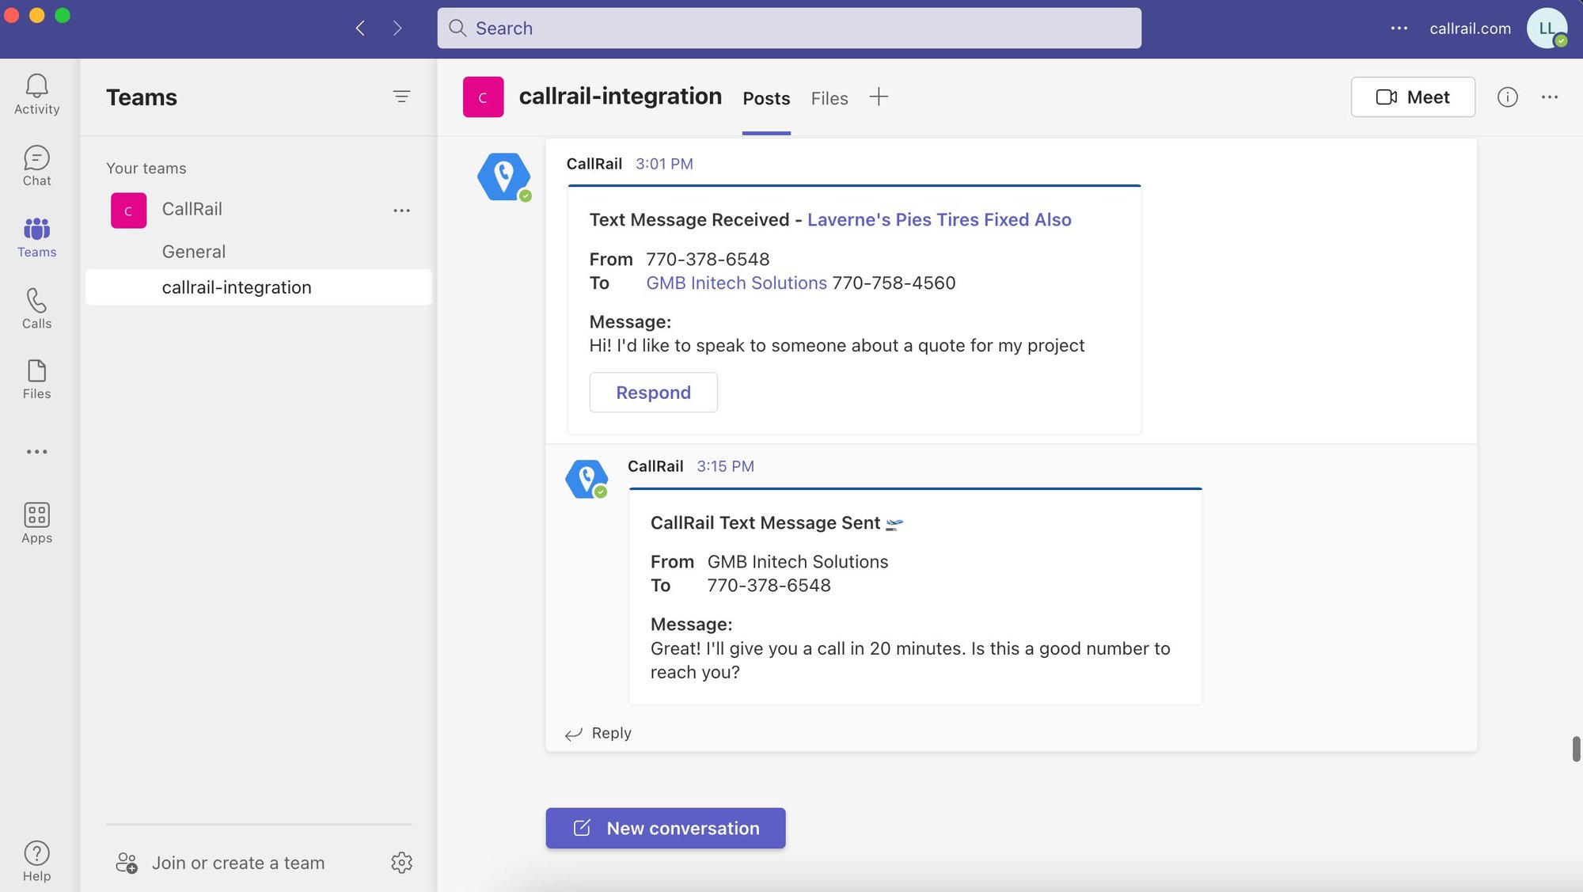Viewport: 1583px width, 892px height.
Task: Open CallRail team more options
Action: coord(401,210)
